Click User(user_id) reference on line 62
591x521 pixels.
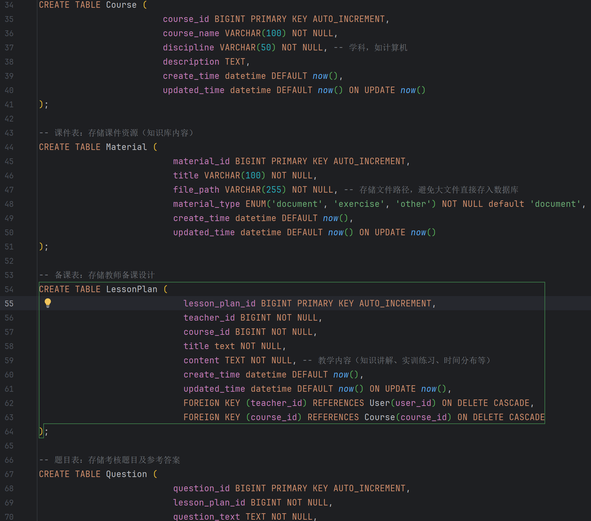403,403
